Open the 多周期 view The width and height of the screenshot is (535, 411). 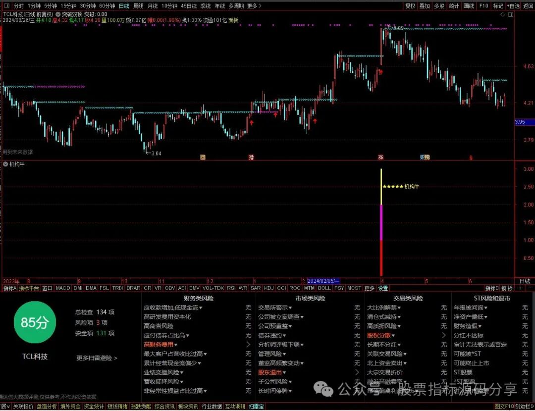236,6
